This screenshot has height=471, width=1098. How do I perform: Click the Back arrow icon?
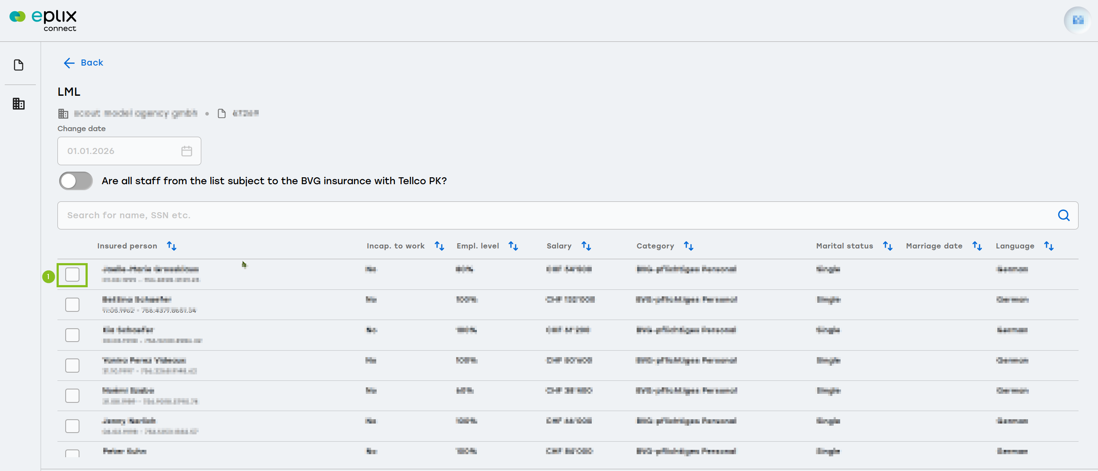pyautogui.click(x=69, y=63)
